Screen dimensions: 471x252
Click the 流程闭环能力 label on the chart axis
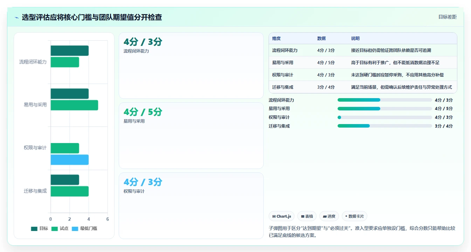[x=33, y=62]
